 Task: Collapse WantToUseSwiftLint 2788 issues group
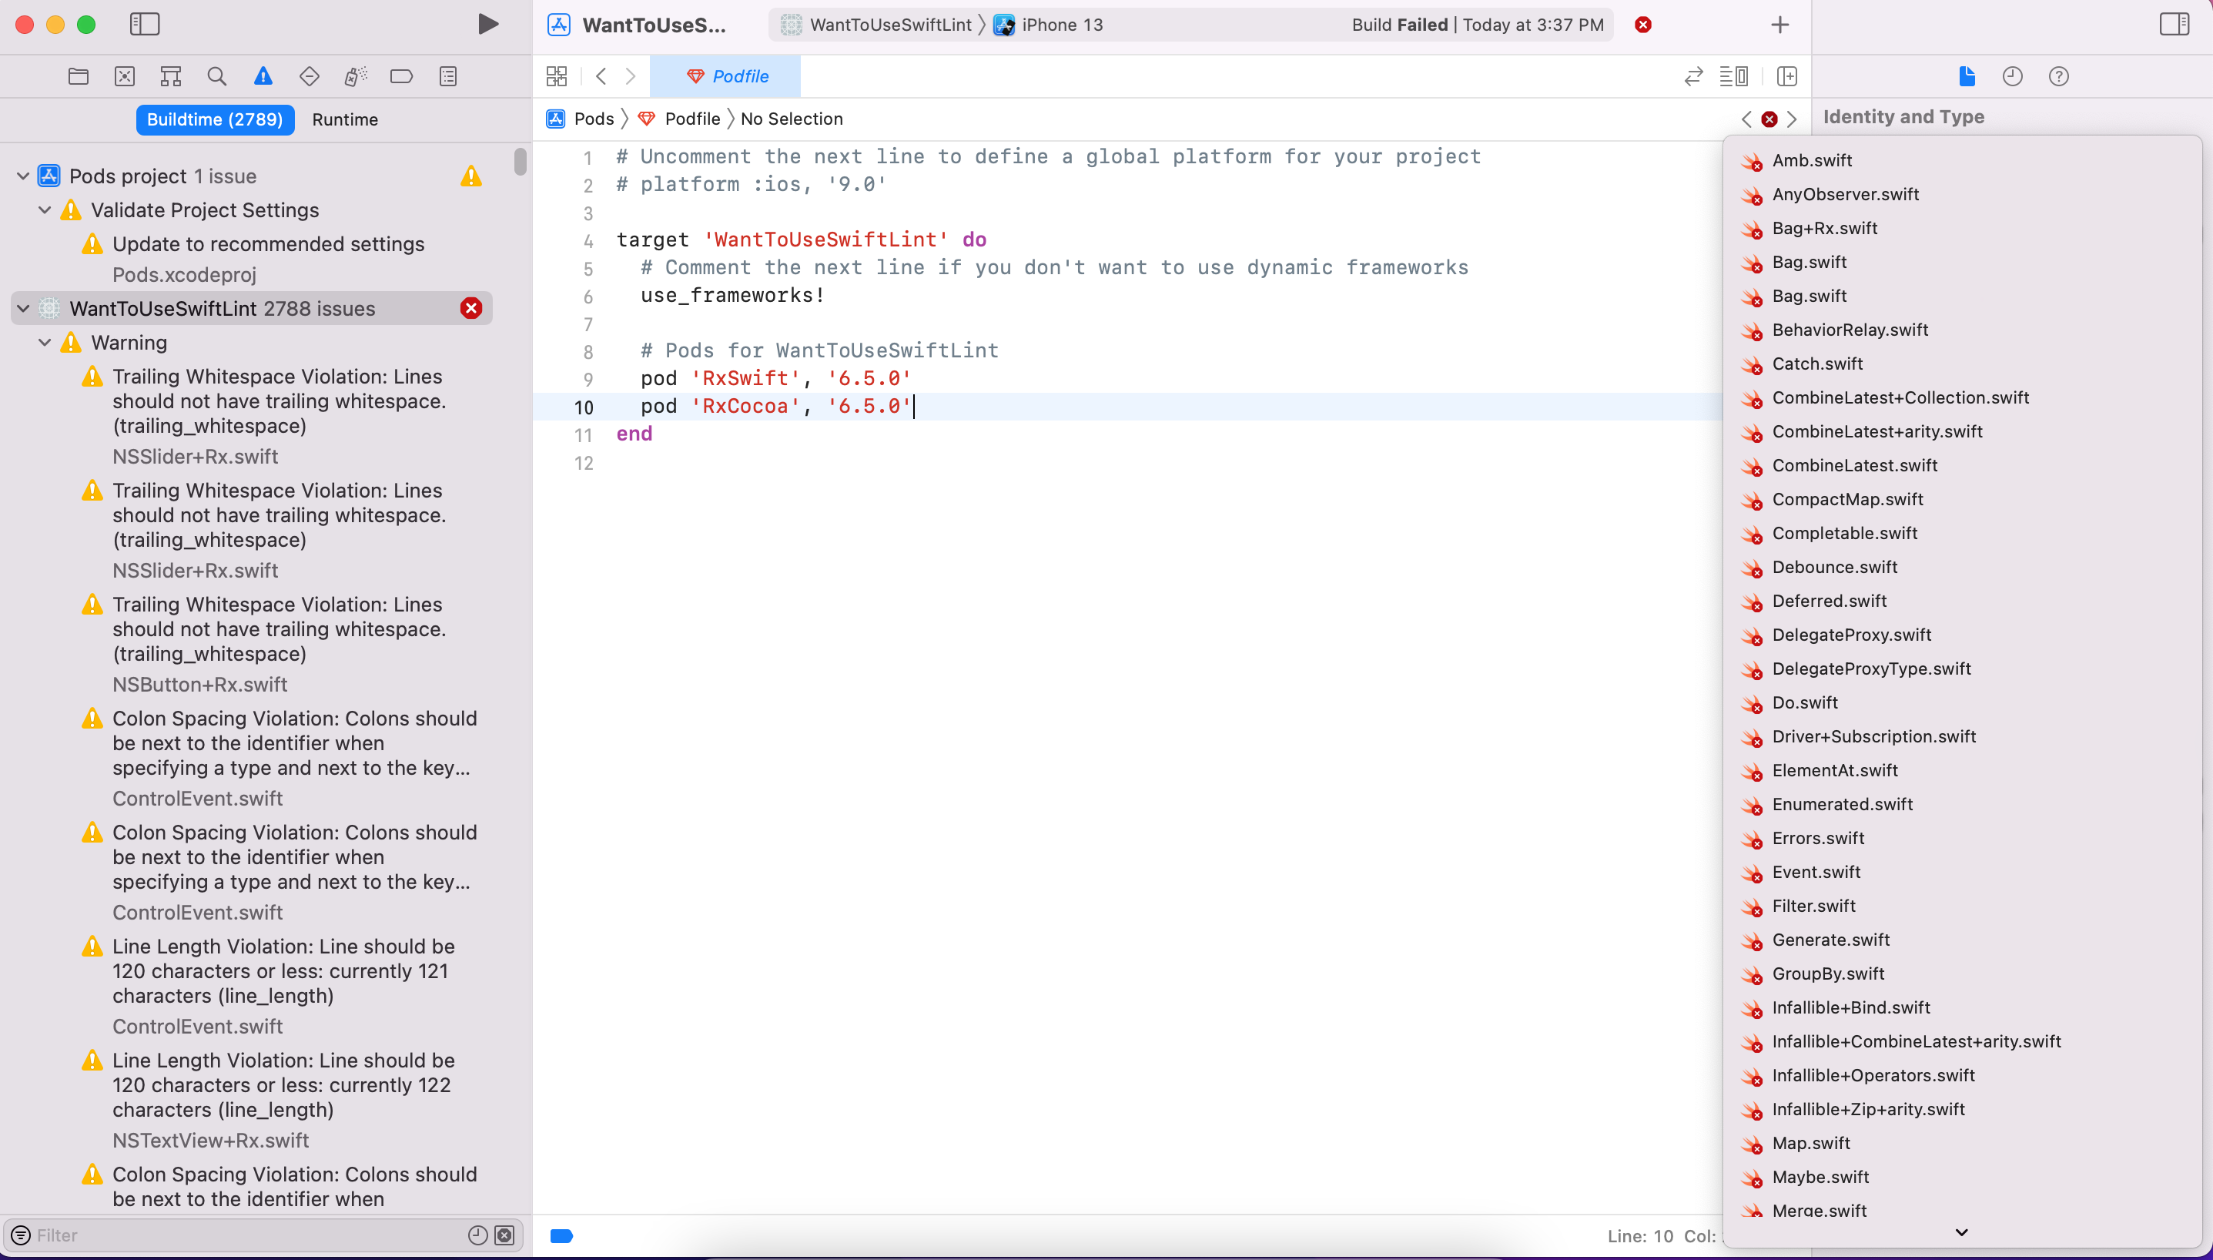pyautogui.click(x=23, y=308)
